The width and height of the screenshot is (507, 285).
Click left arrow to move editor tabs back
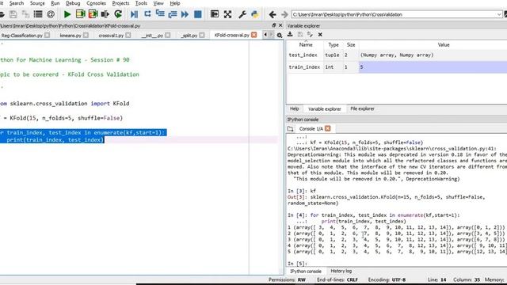(x=265, y=35)
